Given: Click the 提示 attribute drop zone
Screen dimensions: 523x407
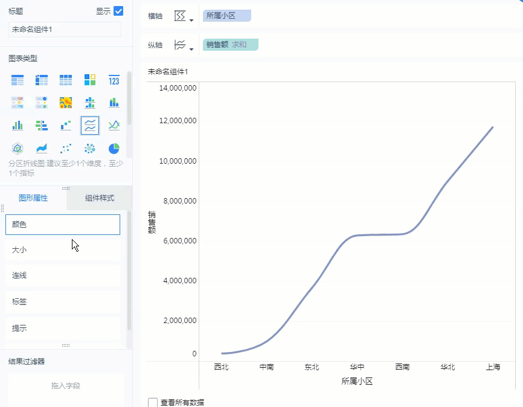Looking at the screenshot, I should (x=63, y=328).
